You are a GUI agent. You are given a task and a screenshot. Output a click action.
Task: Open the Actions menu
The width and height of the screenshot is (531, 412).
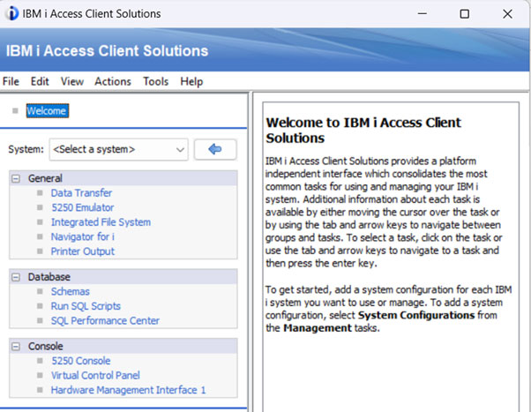[112, 81]
